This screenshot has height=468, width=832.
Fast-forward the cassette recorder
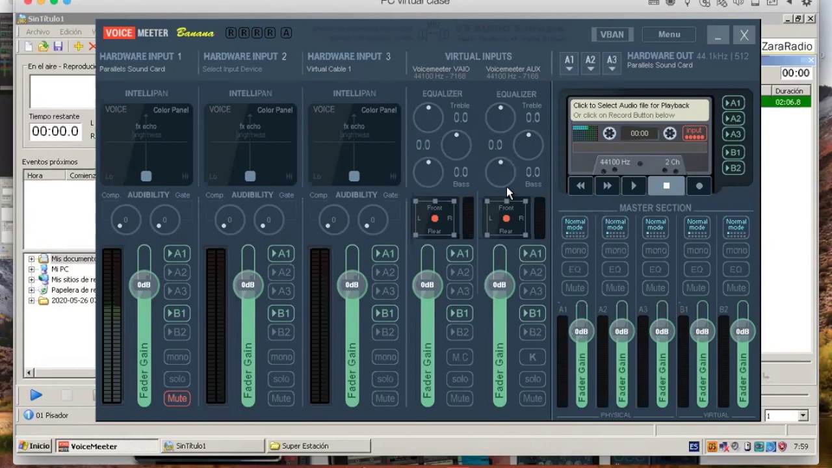coord(607,186)
